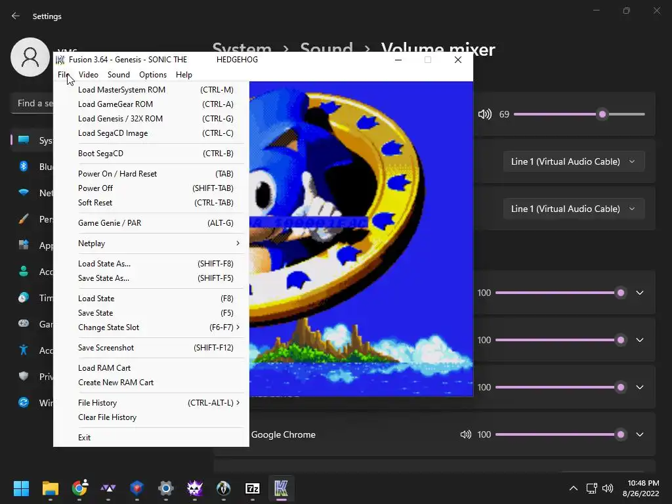Open the Help menu in Fusion
The image size is (672, 504).
[184, 75]
